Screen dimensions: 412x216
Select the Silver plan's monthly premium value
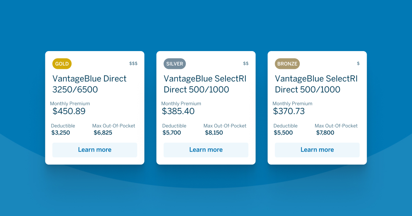pos(178,111)
